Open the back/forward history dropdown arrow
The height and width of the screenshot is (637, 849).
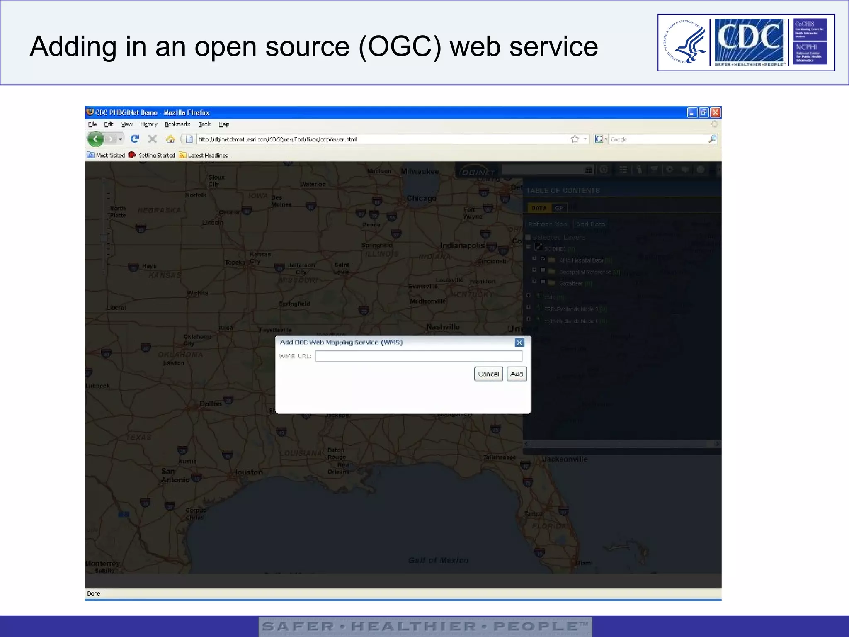tap(120, 139)
